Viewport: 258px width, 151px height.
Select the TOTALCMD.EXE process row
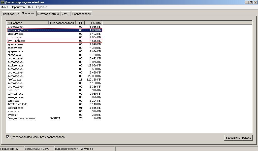pyautogui.click(x=17, y=104)
